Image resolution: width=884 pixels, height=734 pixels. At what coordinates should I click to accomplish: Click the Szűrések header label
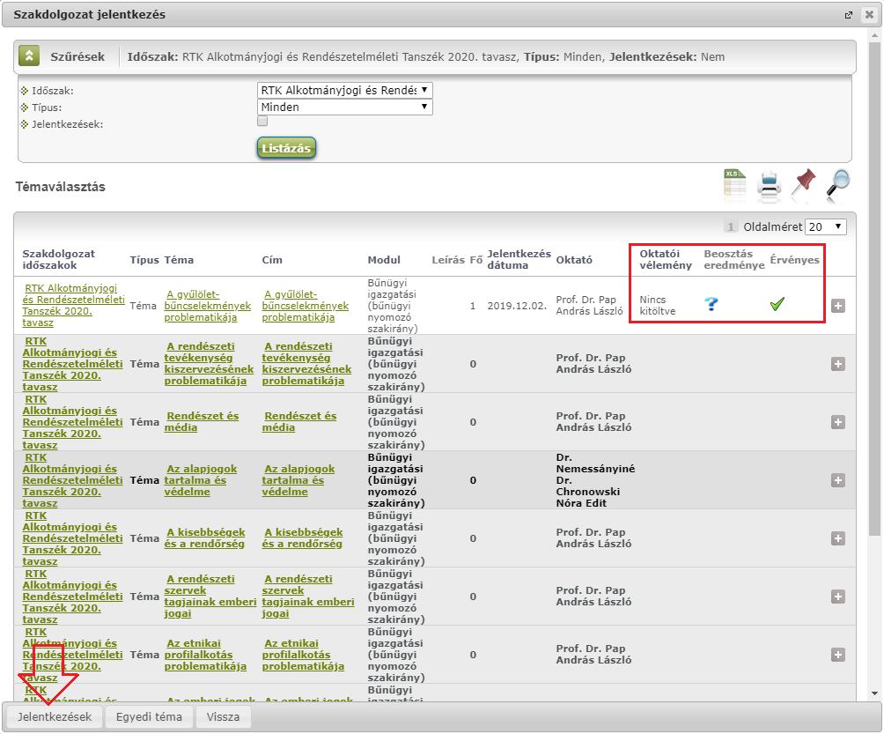point(77,57)
